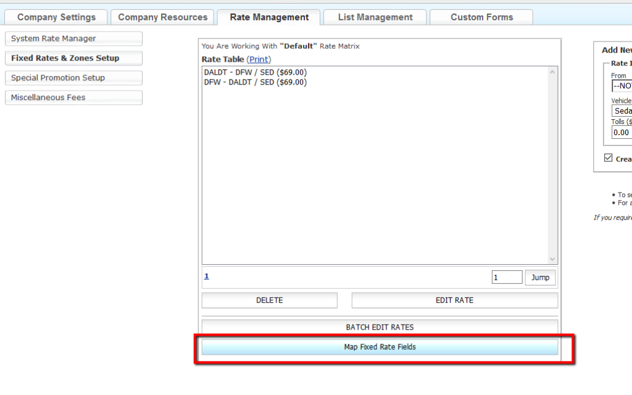Click the rate table scrollbar up arrow
Viewport: 632px width, 395px height.
(552, 72)
